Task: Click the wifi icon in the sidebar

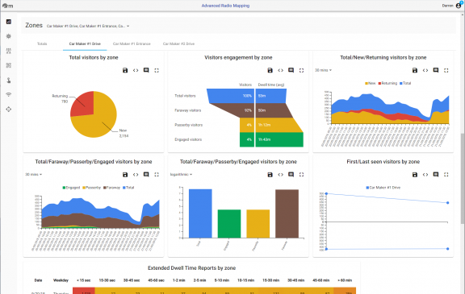Action: pyautogui.click(x=9, y=95)
